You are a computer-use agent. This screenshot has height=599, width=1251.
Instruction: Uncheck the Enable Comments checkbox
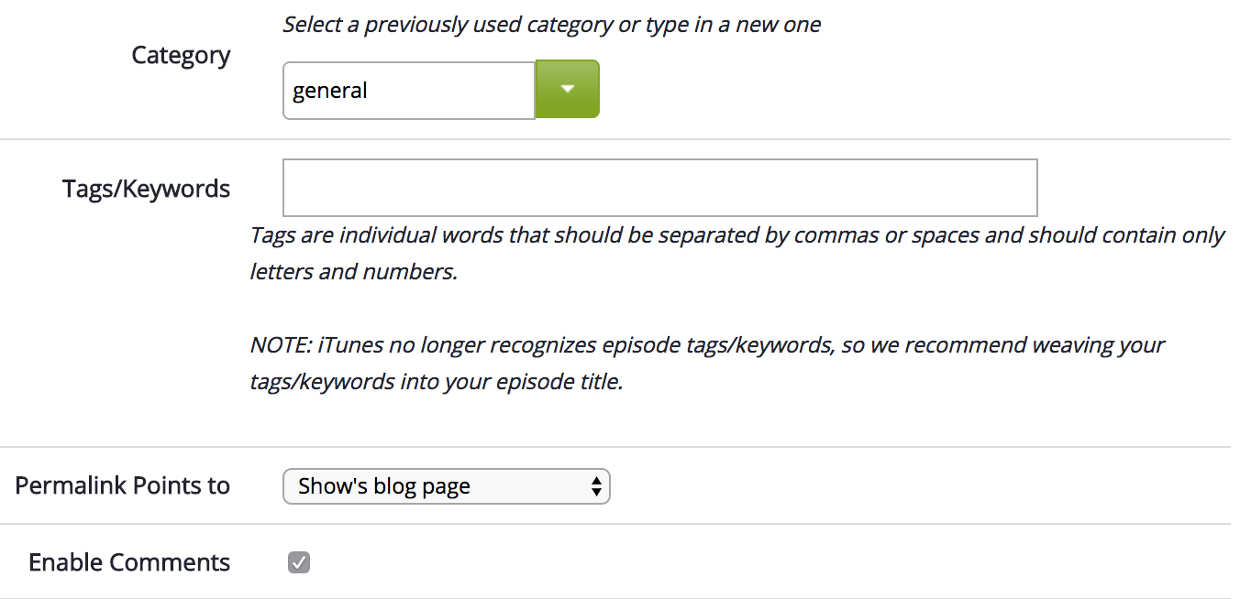[299, 562]
